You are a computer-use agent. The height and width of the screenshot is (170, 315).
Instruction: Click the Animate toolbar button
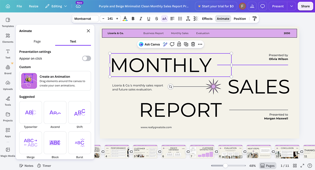point(223,19)
